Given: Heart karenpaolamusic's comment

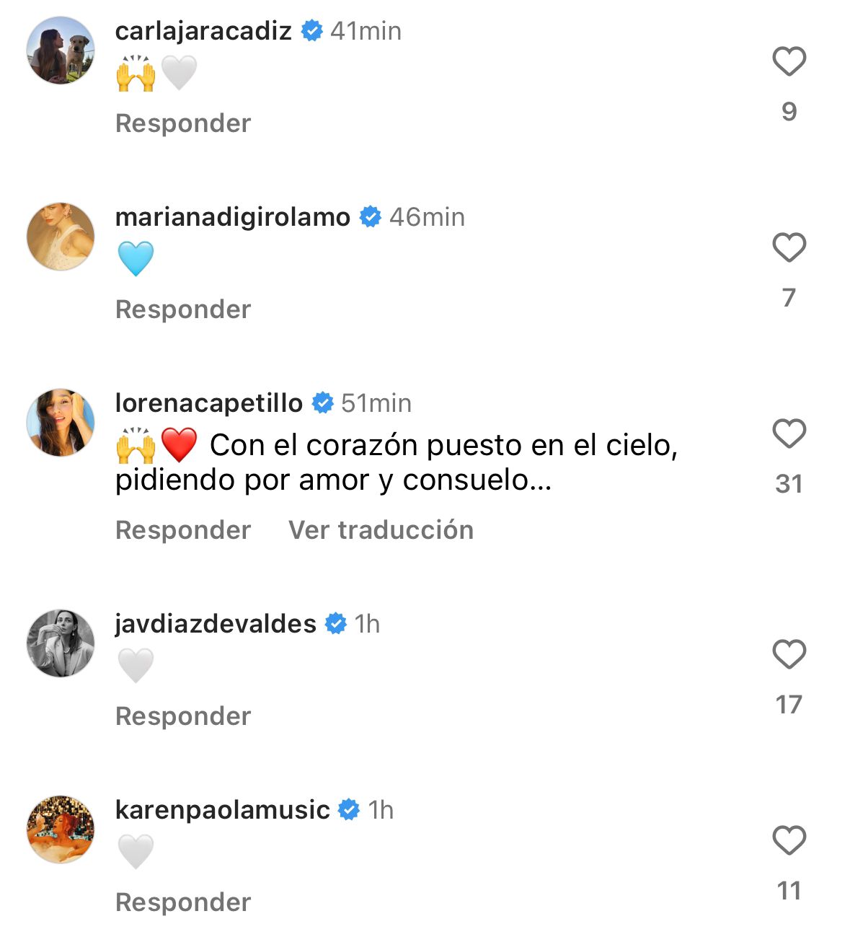Looking at the screenshot, I should [789, 840].
